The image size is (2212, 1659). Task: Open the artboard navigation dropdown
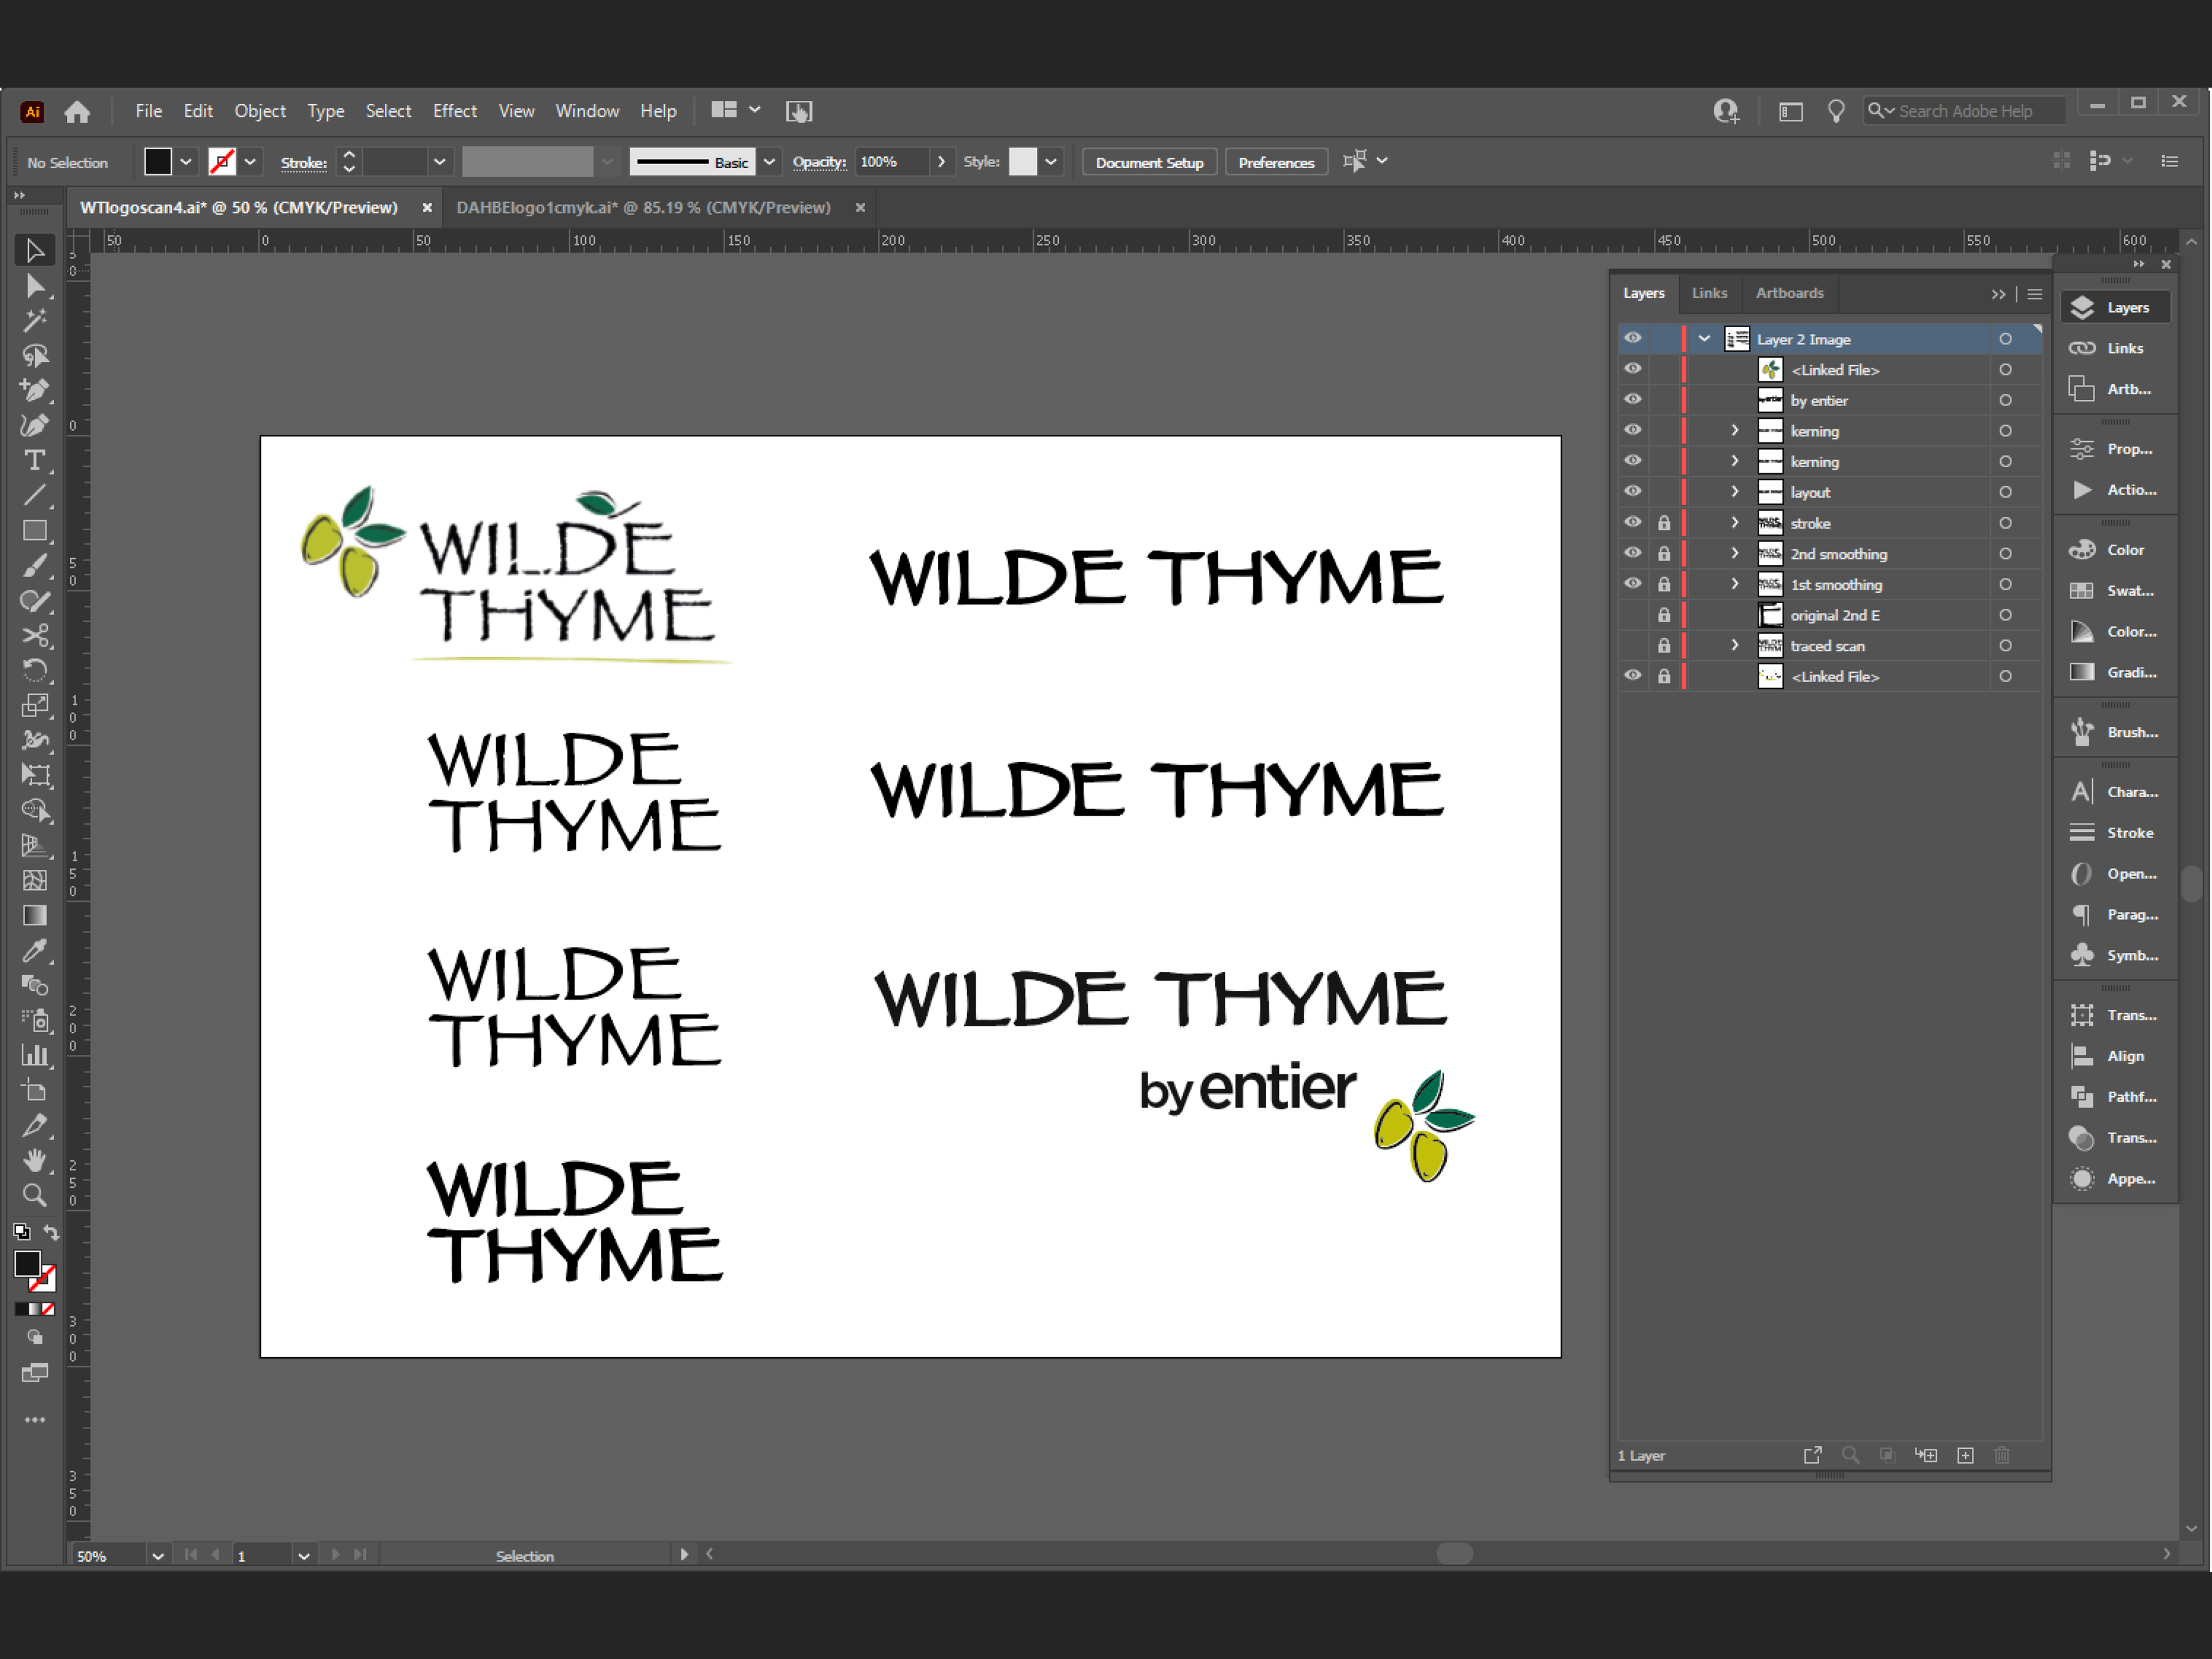click(303, 1556)
